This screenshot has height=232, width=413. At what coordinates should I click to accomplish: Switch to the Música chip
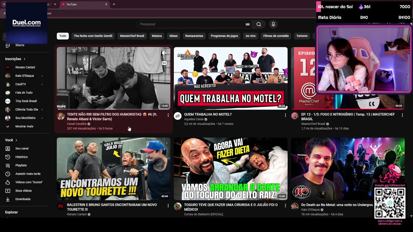(x=157, y=36)
